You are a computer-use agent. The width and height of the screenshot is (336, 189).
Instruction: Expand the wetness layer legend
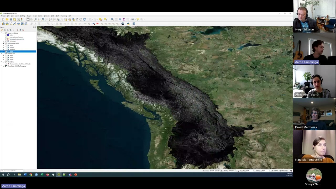(x=3, y=49)
